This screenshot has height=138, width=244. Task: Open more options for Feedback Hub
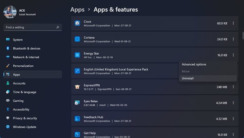233,118
